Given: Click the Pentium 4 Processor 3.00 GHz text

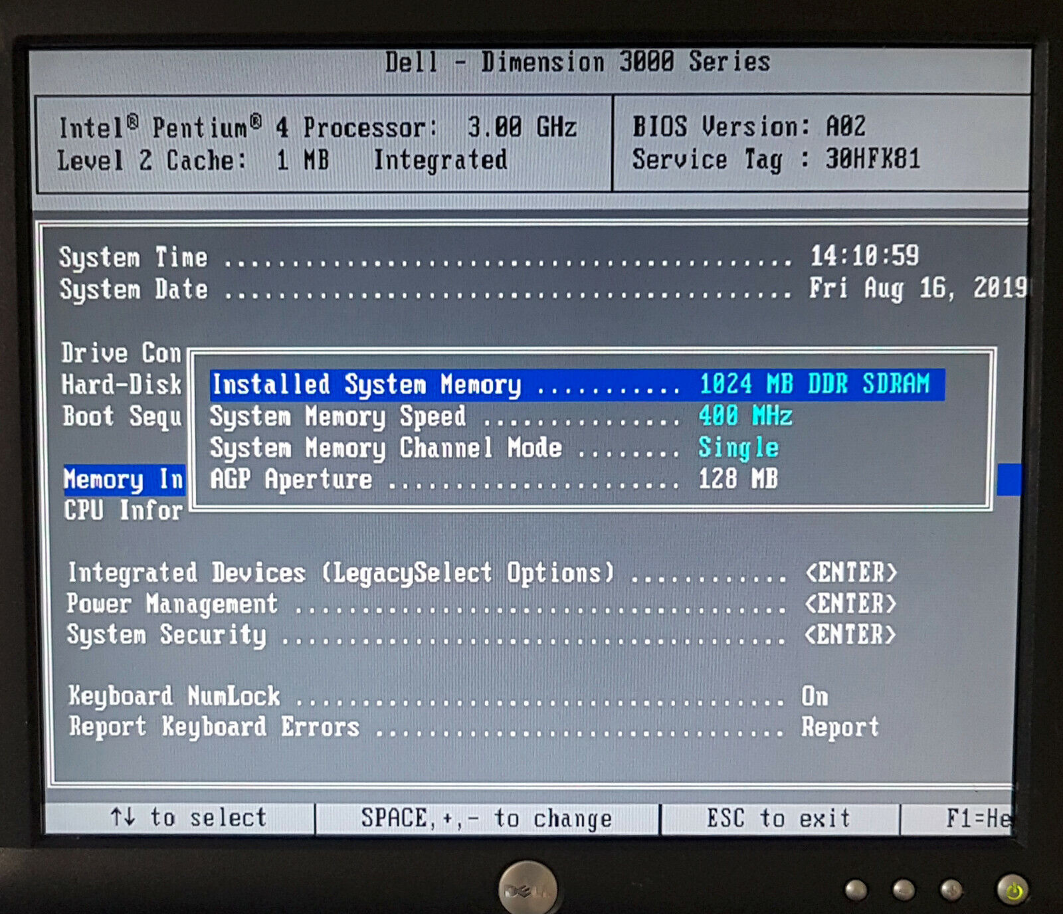Looking at the screenshot, I should pyautogui.click(x=318, y=127).
